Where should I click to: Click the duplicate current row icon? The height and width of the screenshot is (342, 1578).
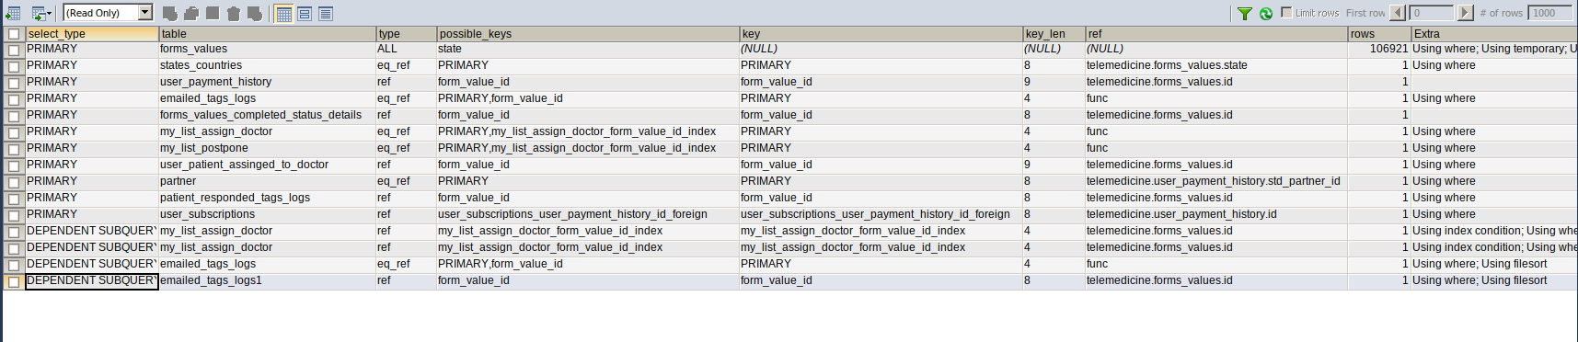pyautogui.click(x=190, y=13)
